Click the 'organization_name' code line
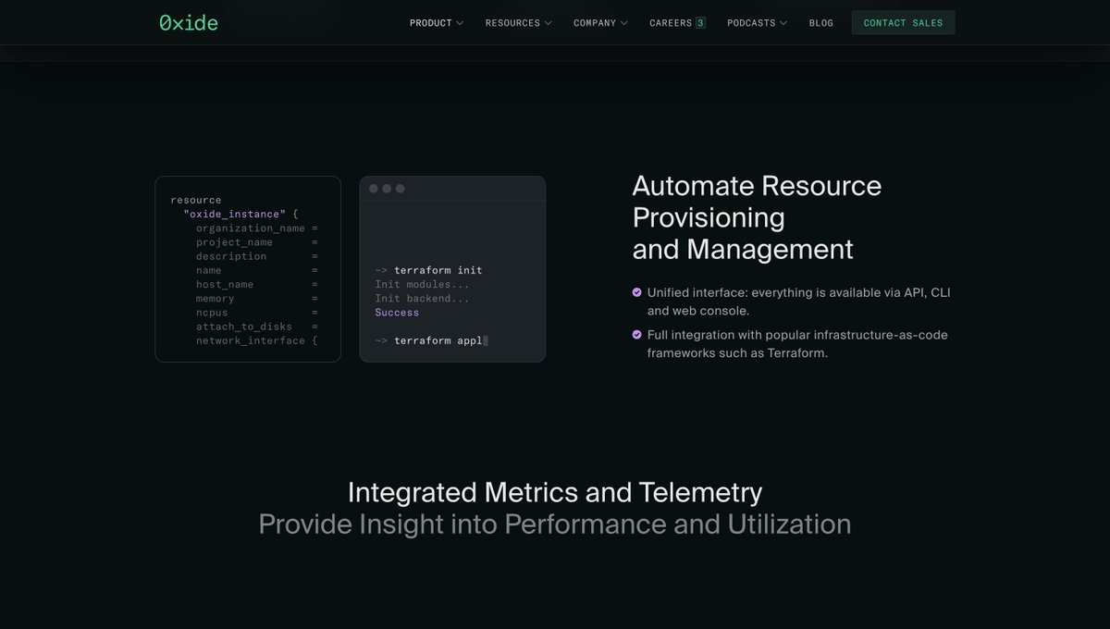Screen dimensions: 1110x629 coord(257,228)
